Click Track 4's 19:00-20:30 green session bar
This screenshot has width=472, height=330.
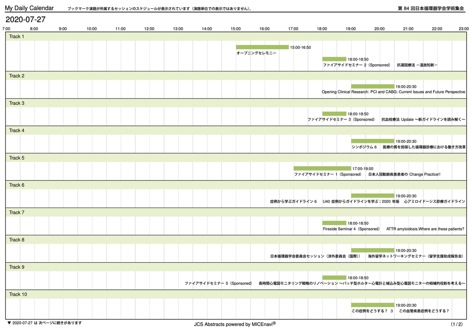[x=372, y=141]
